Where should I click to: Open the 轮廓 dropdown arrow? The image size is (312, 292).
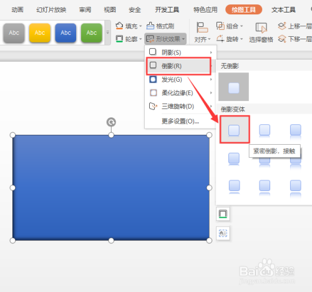(140, 39)
